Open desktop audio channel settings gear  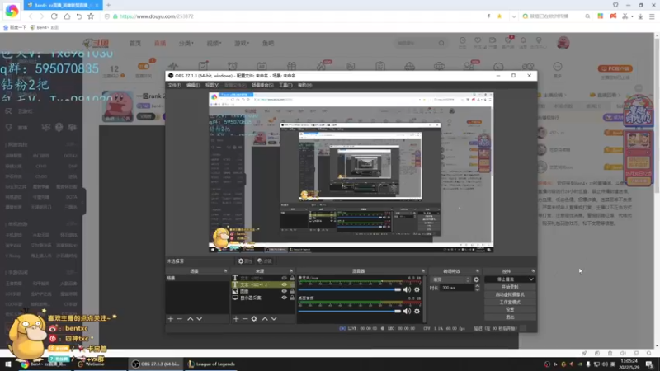(417, 312)
